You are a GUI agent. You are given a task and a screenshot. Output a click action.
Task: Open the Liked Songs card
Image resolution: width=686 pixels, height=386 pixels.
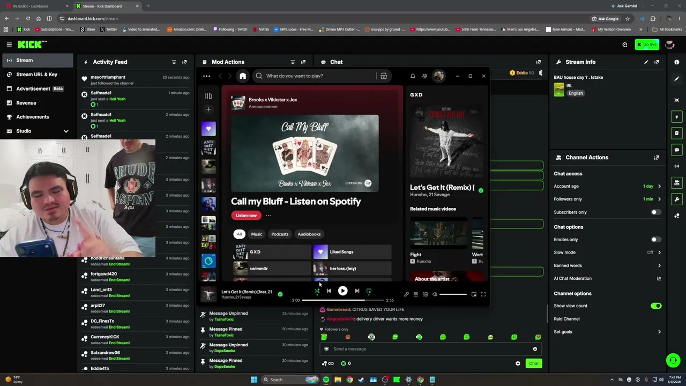(x=352, y=252)
